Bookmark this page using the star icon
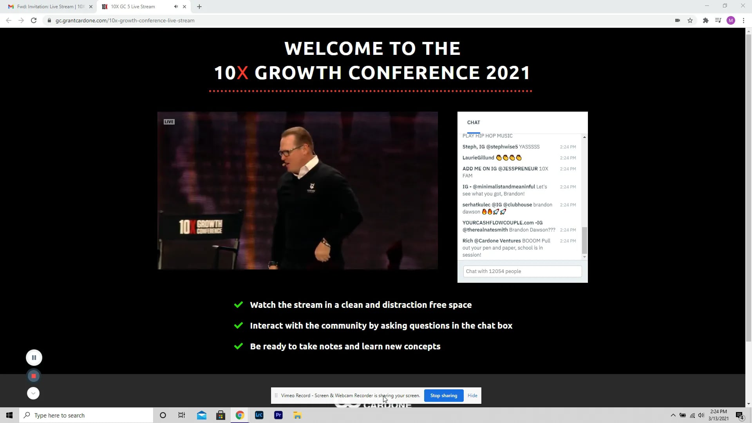752x423 pixels. coord(691,20)
